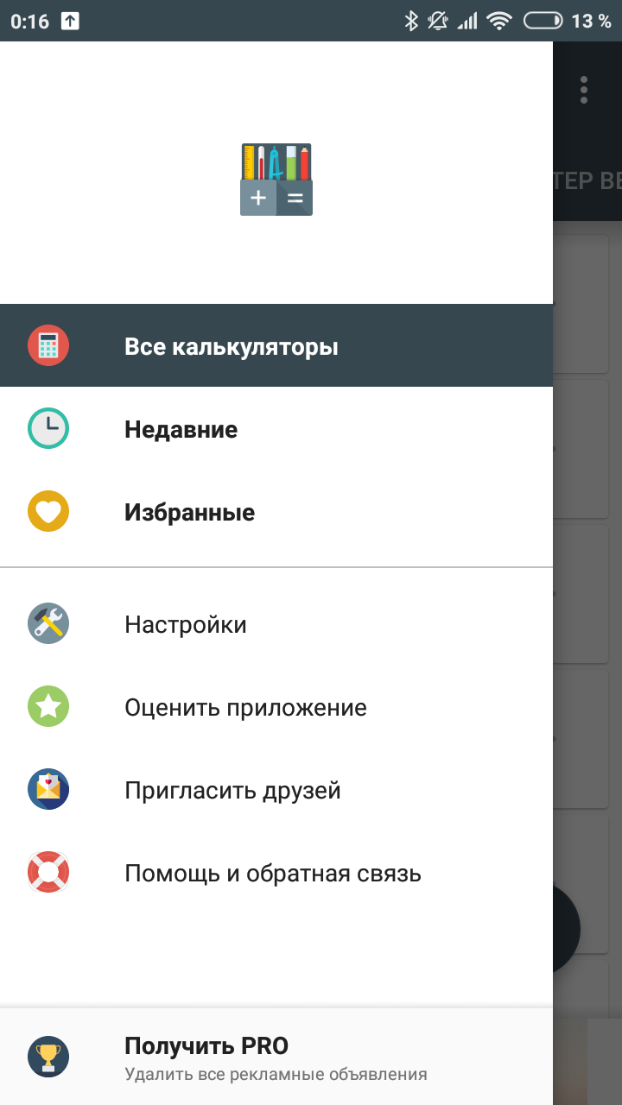Open Настройки

pyautogui.click(x=276, y=624)
